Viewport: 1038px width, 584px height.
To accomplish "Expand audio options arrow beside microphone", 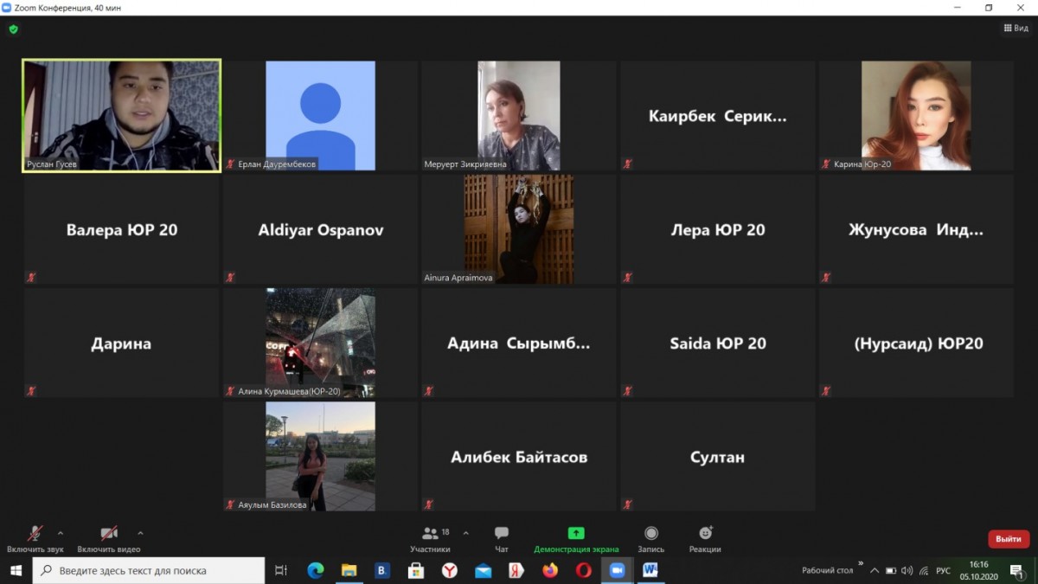I will click(x=61, y=533).
